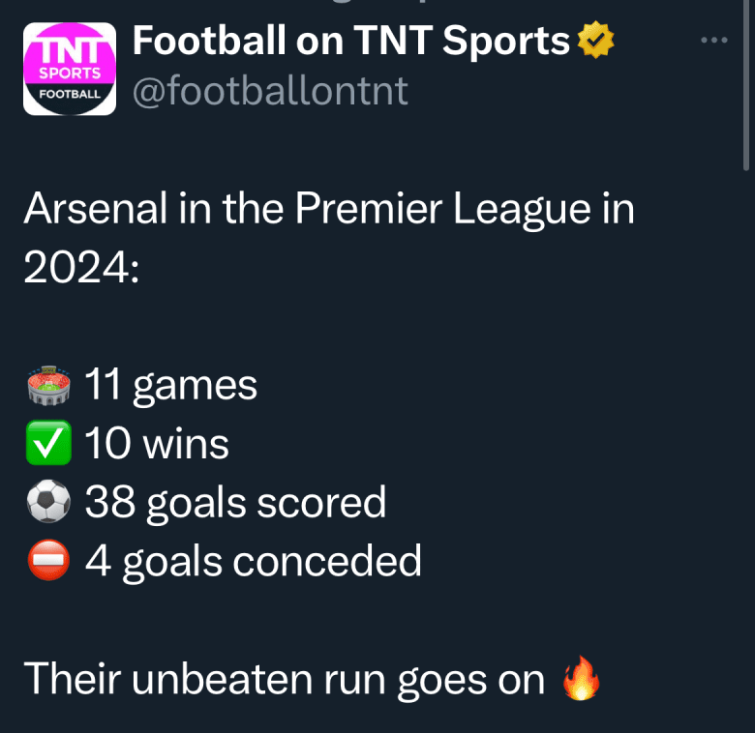Click the stadium emoji beside 11 games
Screen dimensions: 755x733
48,386
